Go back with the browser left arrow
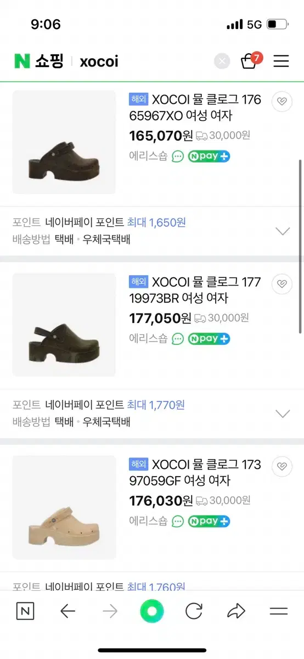The width and height of the screenshot is (304, 659). click(x=67, y=611)
